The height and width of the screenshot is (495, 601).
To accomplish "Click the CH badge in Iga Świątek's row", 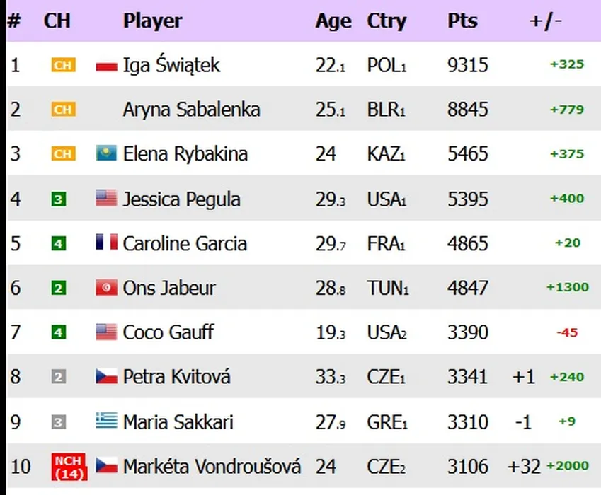I will coord(62,65).
